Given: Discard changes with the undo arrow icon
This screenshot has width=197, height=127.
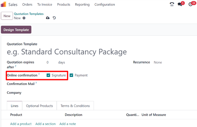Looking at the screenshot, I should click(54, 18).
